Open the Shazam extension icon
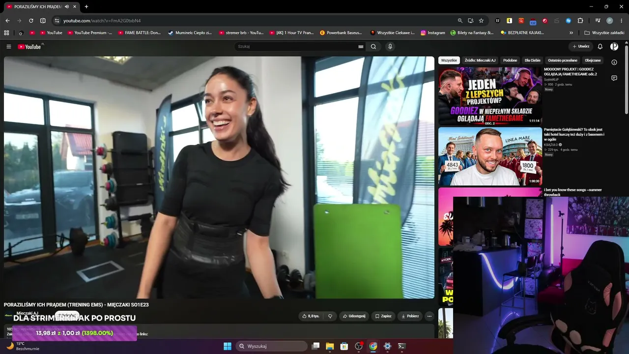 tap(569, 21)
